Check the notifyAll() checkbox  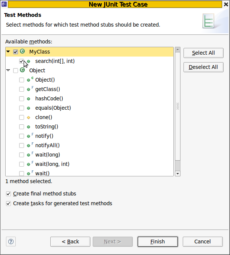pyautogui.click(x=21, y=145)
